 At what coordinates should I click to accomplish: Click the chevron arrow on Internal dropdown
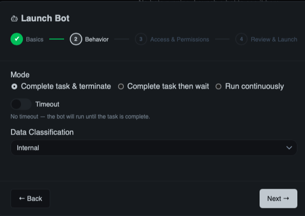tap(289, 148)
